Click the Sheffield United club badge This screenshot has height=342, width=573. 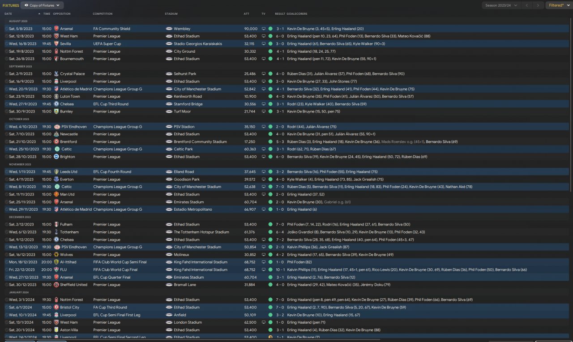pyautogui.click(x=56, y=285)
